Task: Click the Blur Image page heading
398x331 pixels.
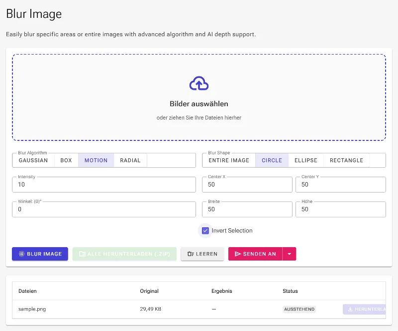Action: 34,14
